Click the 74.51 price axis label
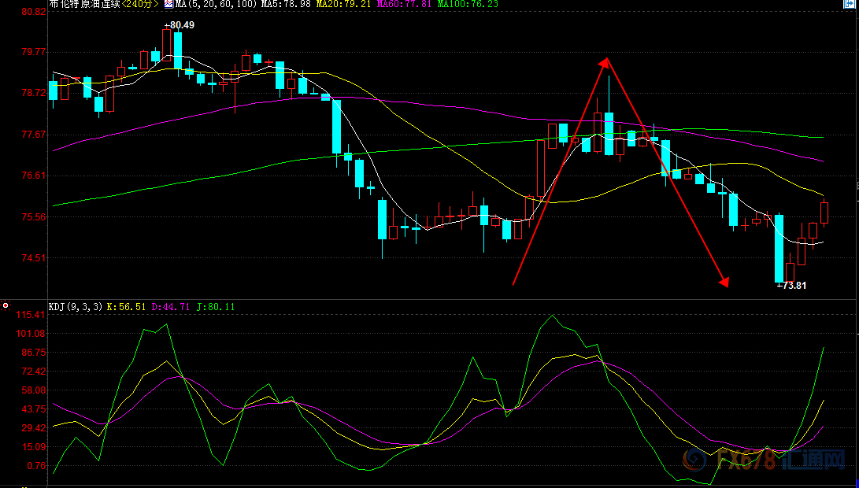Screen dimensions: 859x488 33,258
